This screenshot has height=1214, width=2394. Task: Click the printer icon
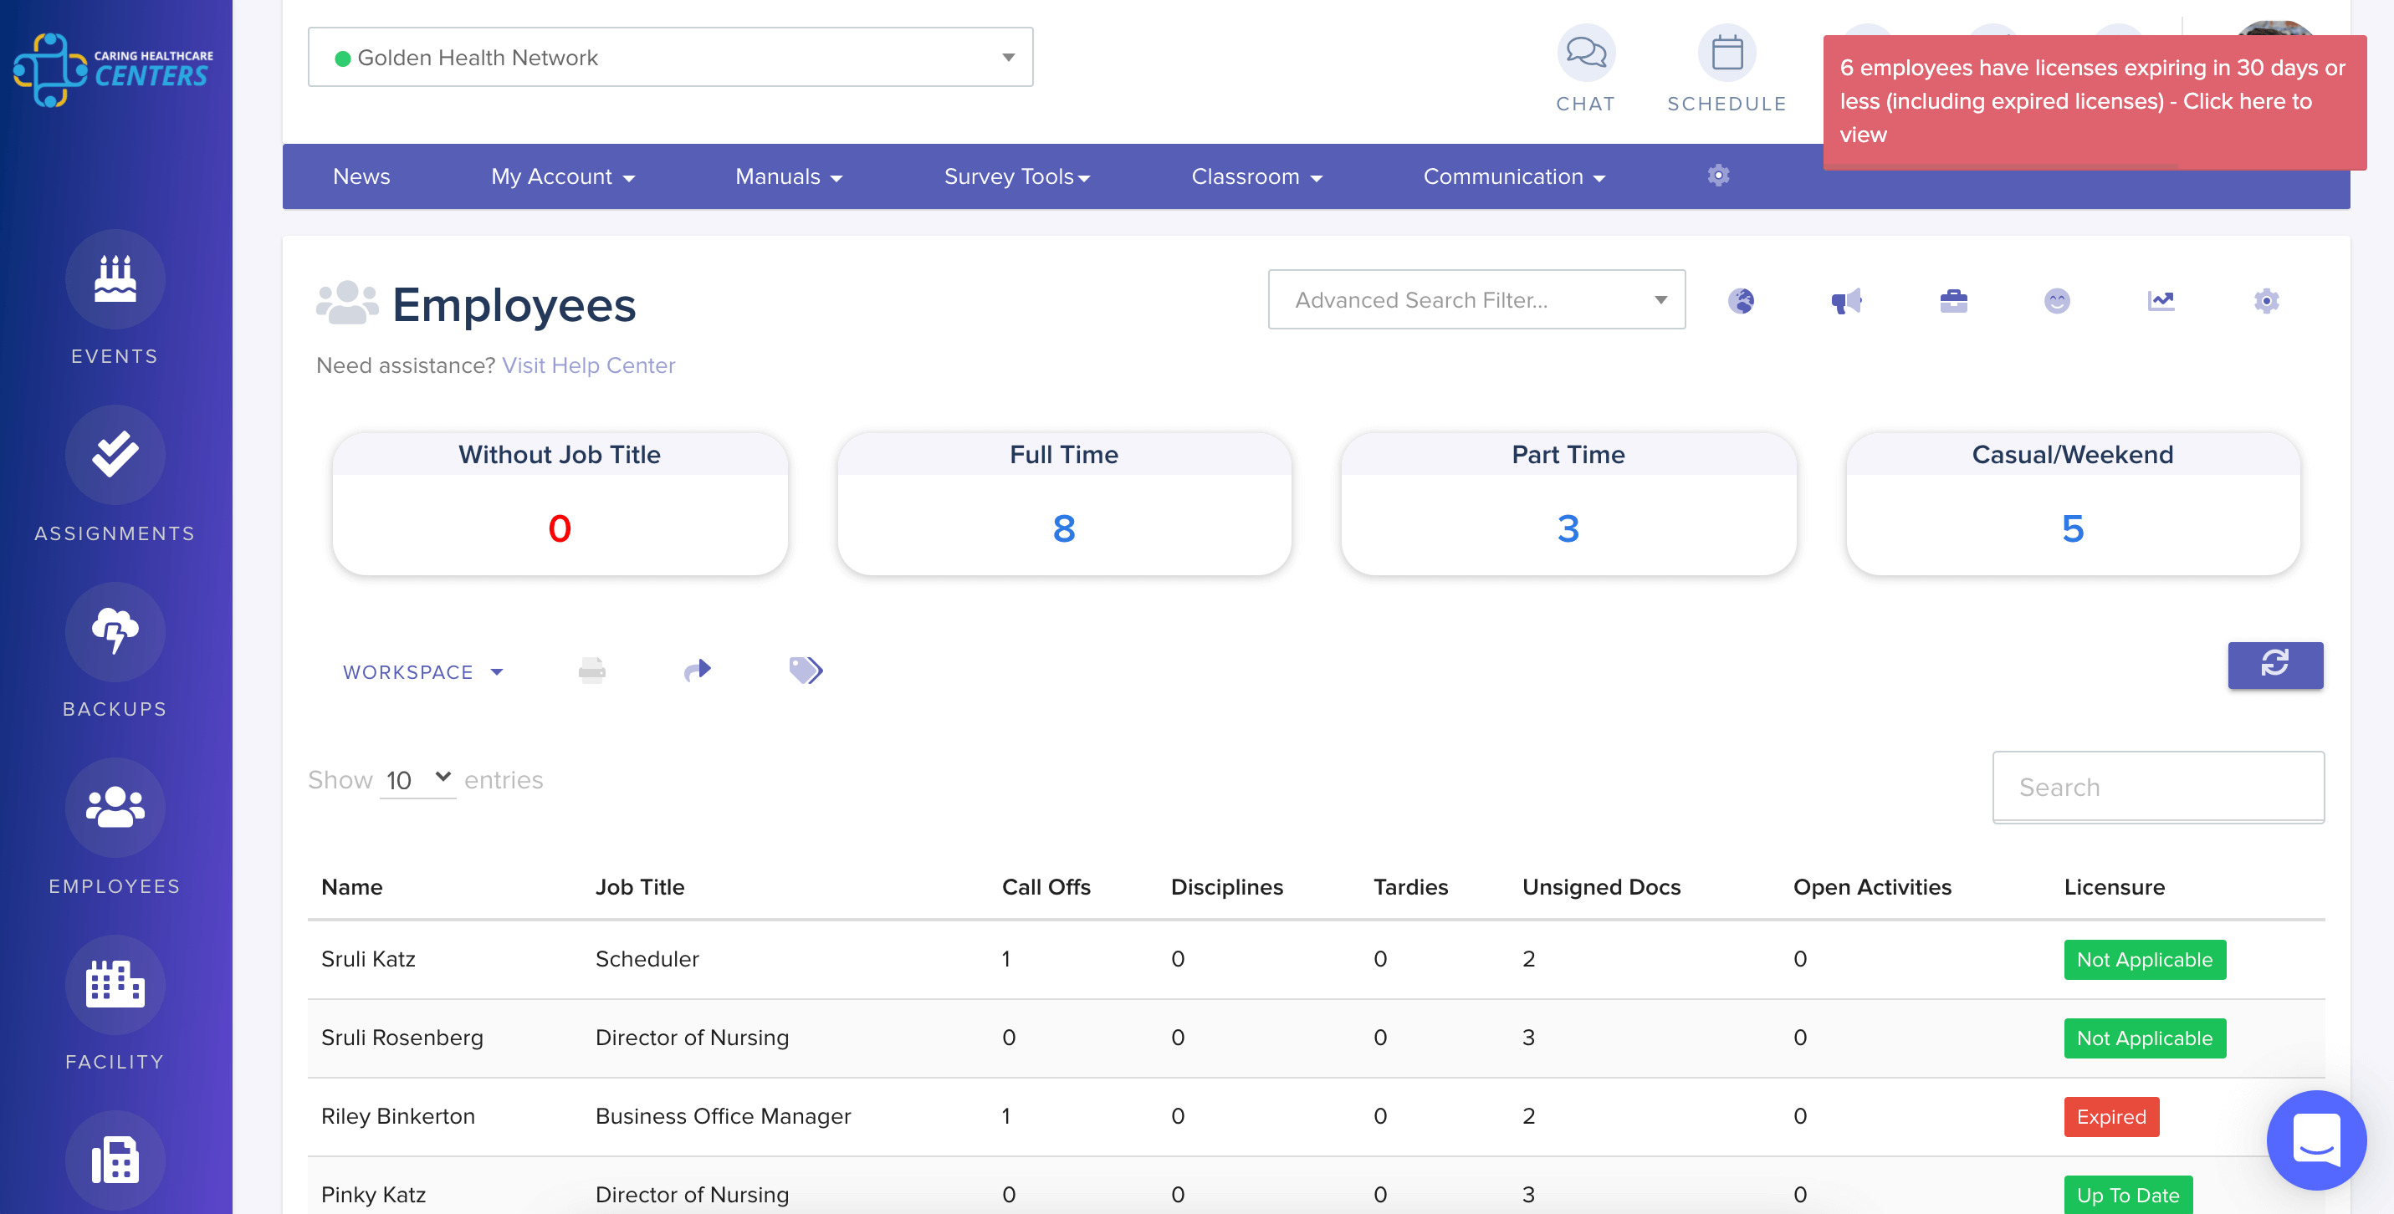click(592, 670)
